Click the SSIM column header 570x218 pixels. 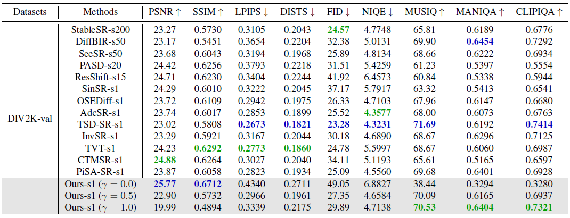[208, 12]
